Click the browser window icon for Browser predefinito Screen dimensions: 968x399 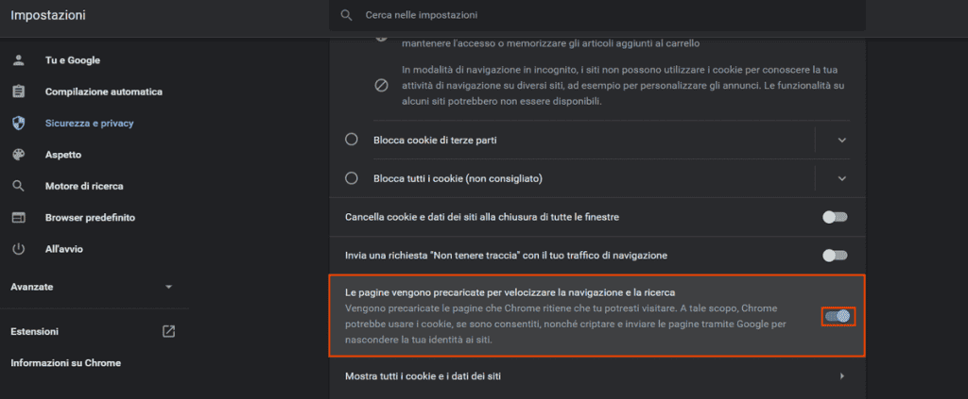(19, 217)
